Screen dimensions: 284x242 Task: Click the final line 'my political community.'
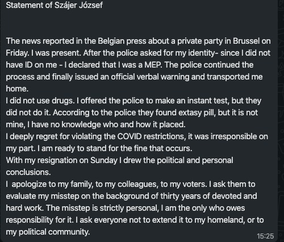tap(48, 232)
